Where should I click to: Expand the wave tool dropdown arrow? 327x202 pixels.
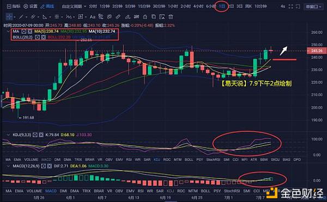[74, 17]
